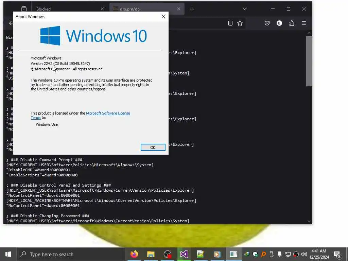The width and height of the screenshot is (348, 261).
Task: Open the notification center icon
Action: point(337,254)
